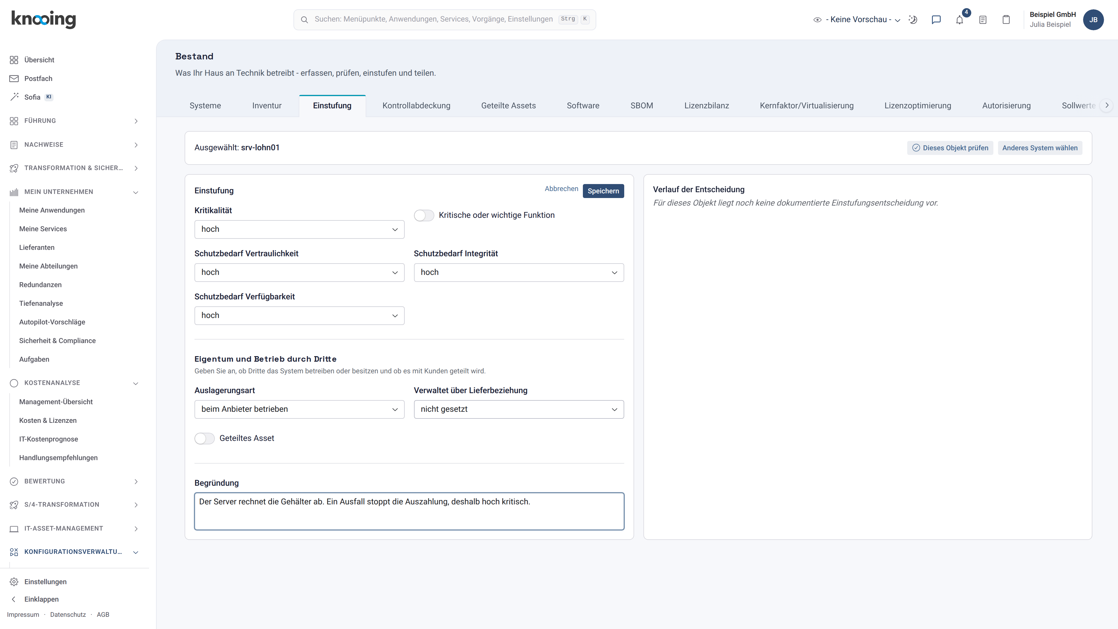The width and height of the screenshot is (1118, 629).
Task: Switch to the Systeme tab
Action: (205, 105)
